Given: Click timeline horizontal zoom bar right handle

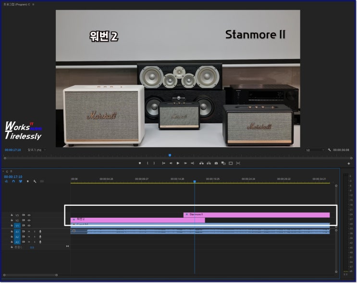Looking at the screenshot, I should [57, 275].
